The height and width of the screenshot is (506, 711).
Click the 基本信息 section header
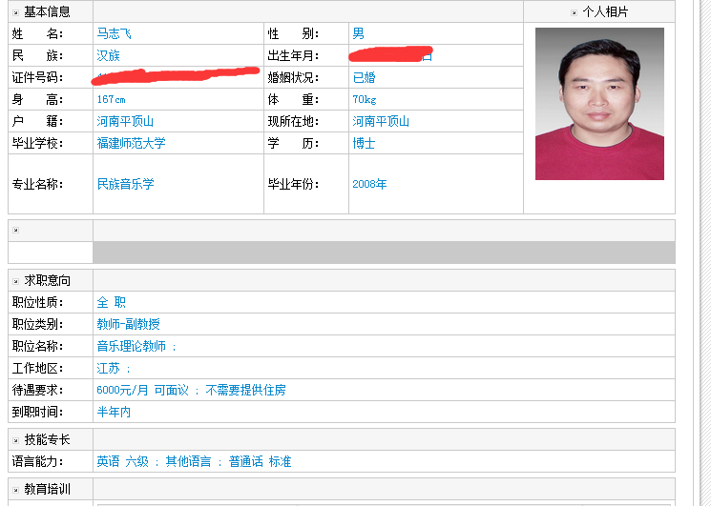(x=47, y=12)
